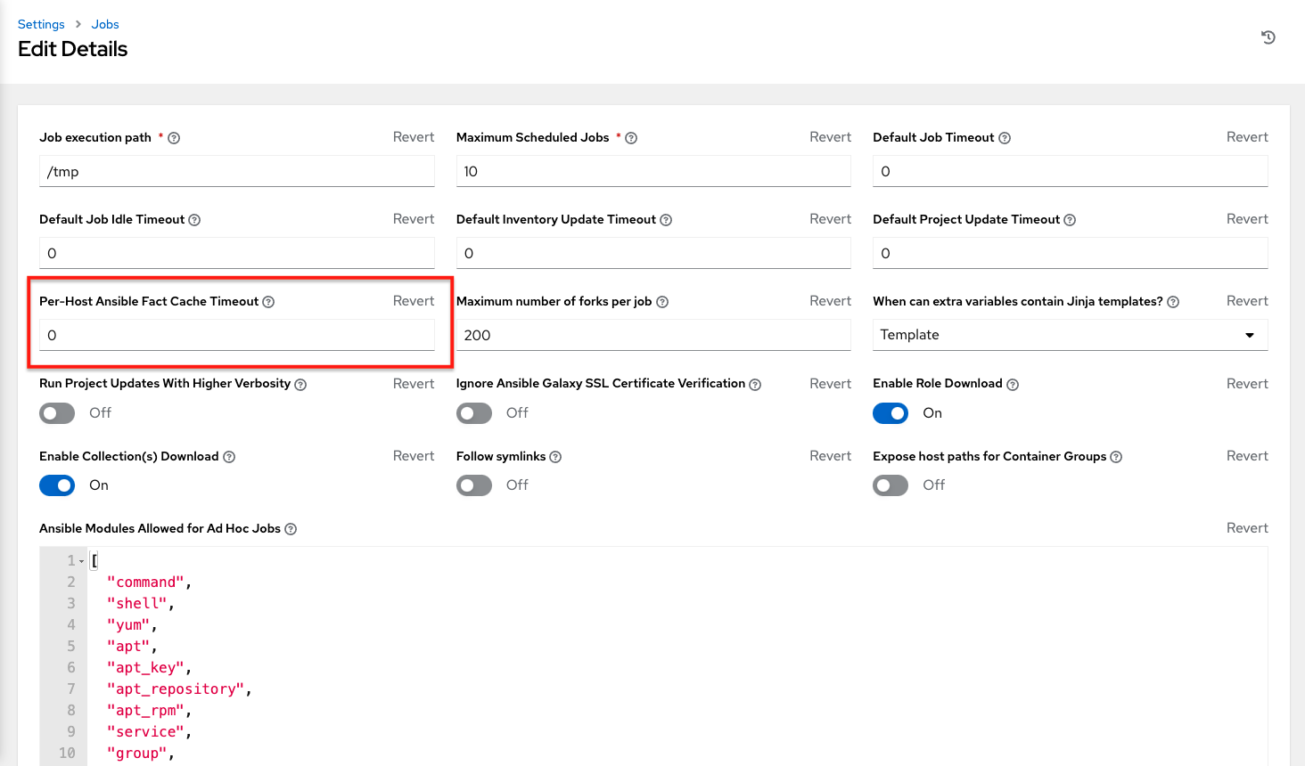This screenshot has height=766, width=1305.
Task: Toggle Expose host paths for Container Groups
Action: coord(890,485)
